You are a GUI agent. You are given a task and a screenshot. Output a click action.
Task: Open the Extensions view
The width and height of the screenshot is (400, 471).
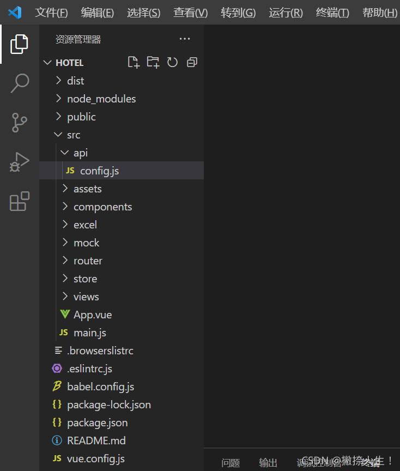[20, 201]
